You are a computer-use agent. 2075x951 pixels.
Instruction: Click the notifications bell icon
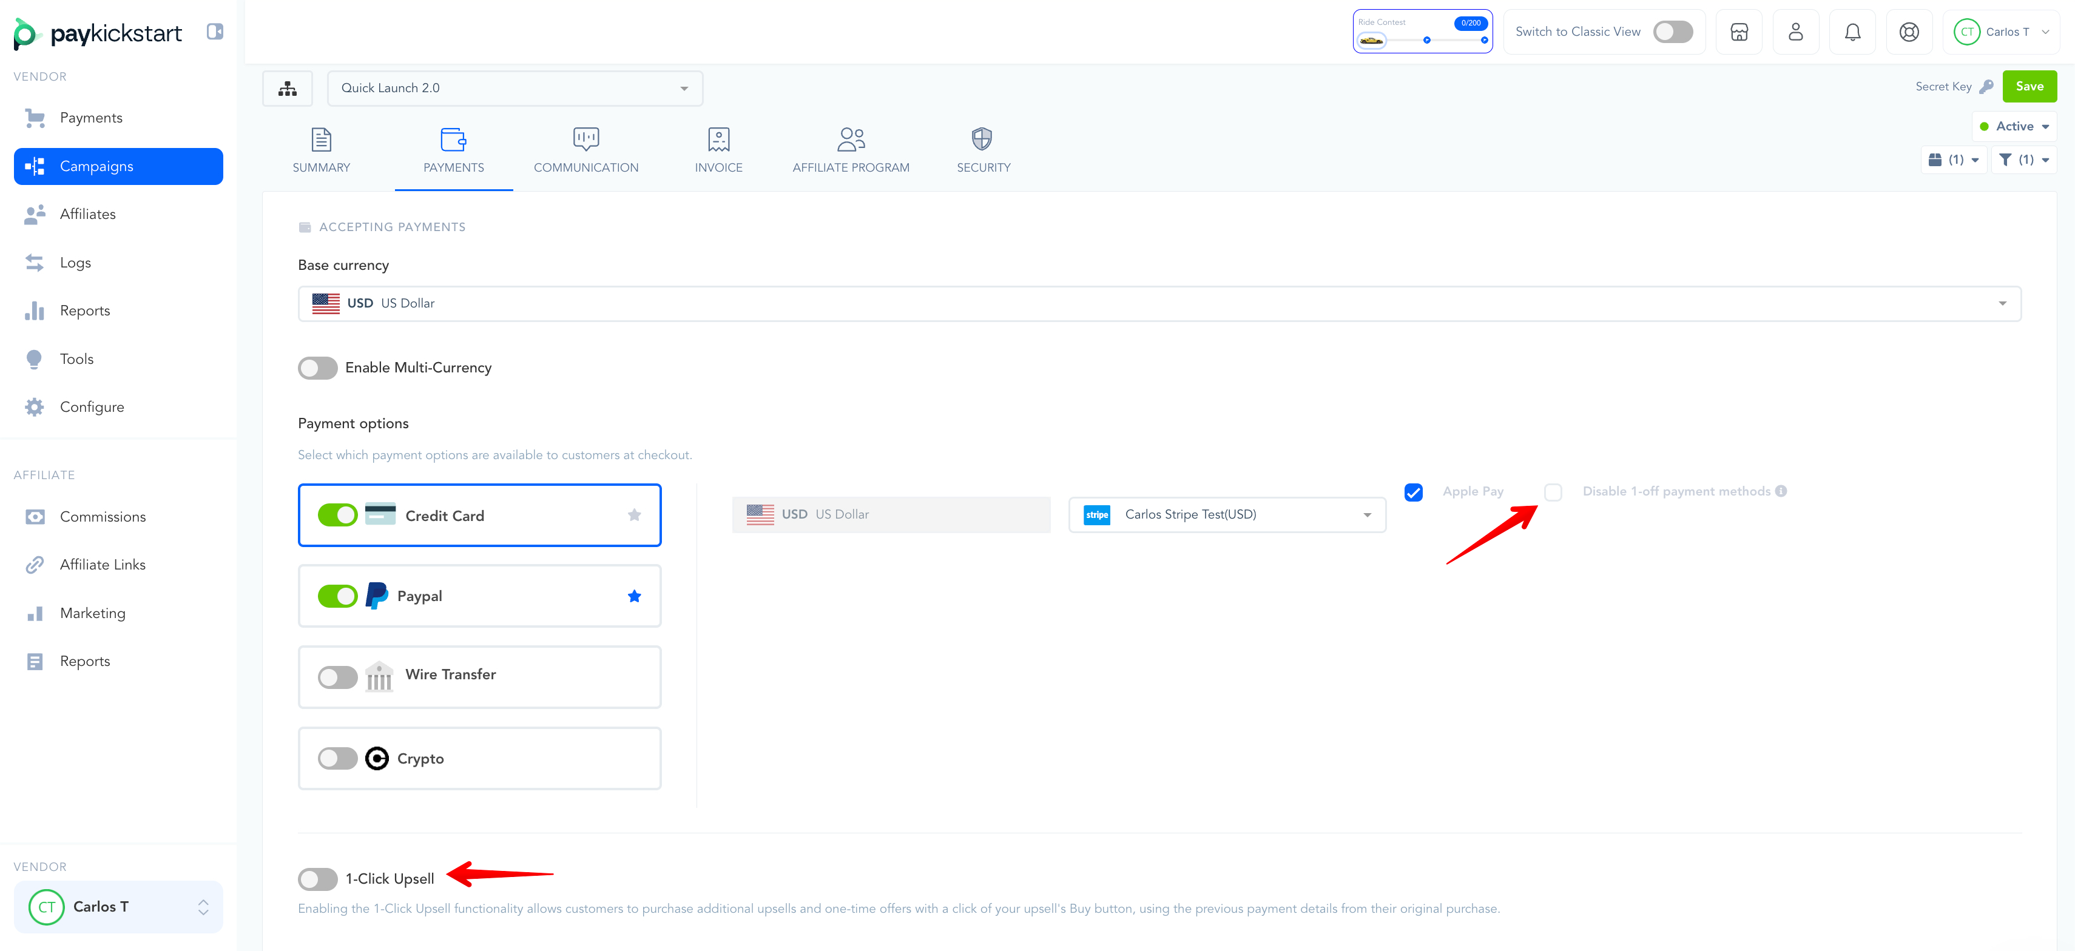(1852, 32)
